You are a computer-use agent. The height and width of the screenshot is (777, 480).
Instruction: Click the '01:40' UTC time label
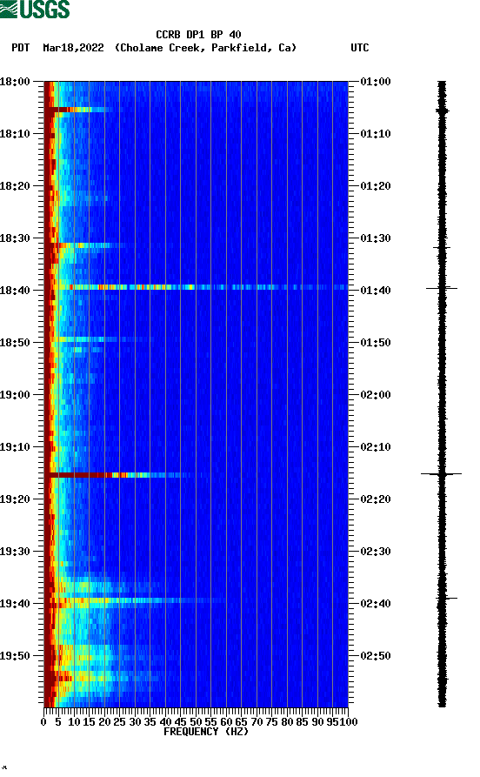point(376,291)
